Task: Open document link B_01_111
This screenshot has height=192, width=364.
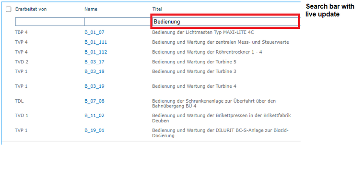Action: (x=95, y=42)
